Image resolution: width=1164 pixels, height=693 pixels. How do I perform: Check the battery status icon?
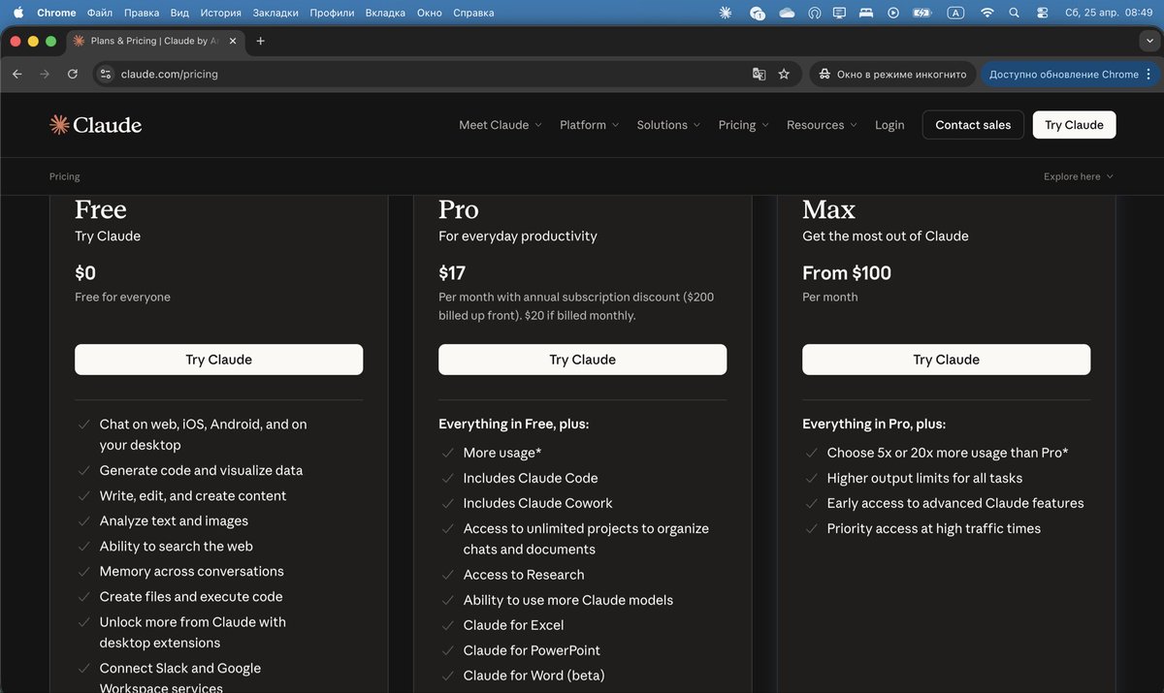(921, 13)
